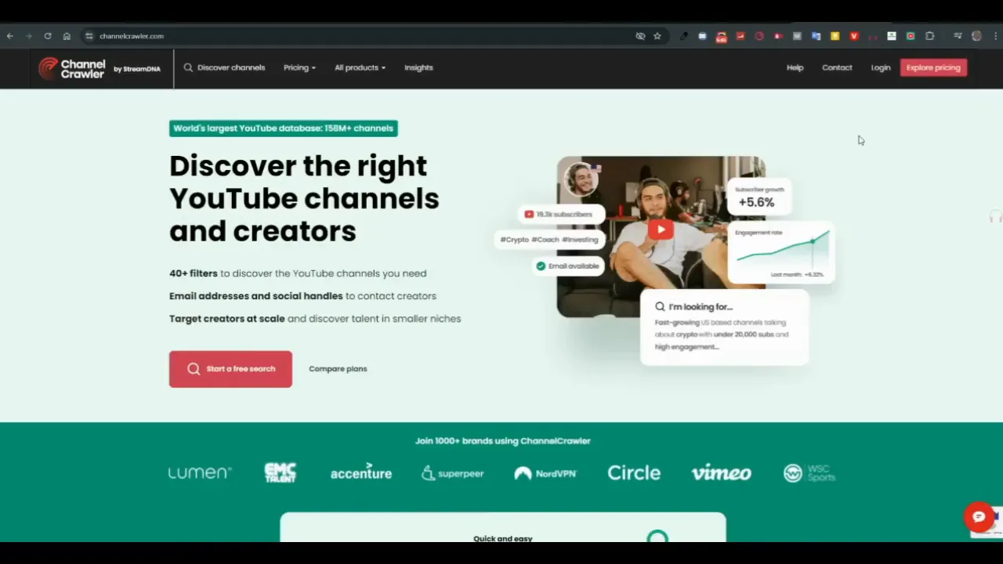Open the eyedropper color picker extension
Viewport: 1003px width, 564px height.
pyautogui.click(x=684, y=36)
